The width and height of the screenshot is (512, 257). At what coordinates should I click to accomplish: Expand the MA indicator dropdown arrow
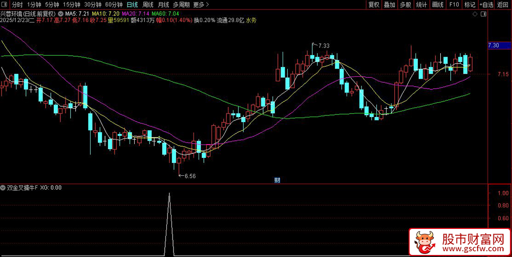click(61, 14)
